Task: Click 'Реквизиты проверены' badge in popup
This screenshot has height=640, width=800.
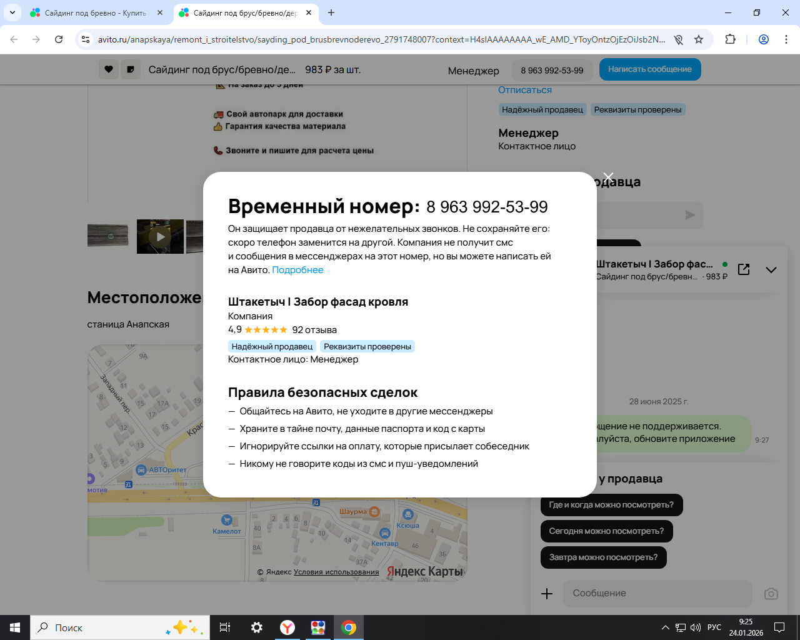Action: point(367,346)
